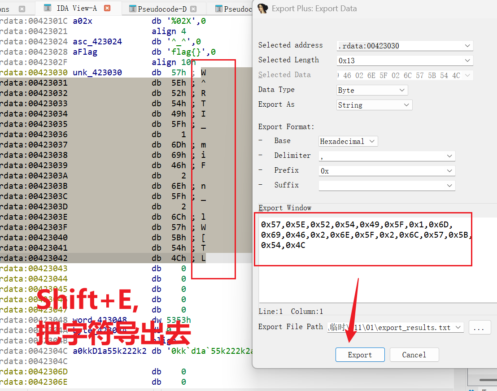497x391 pixels.
Task: Click the Pseudocode-D tab icon
Action: pos(133,9)
